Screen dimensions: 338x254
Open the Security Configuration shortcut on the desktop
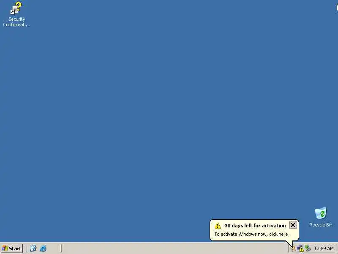16,14
